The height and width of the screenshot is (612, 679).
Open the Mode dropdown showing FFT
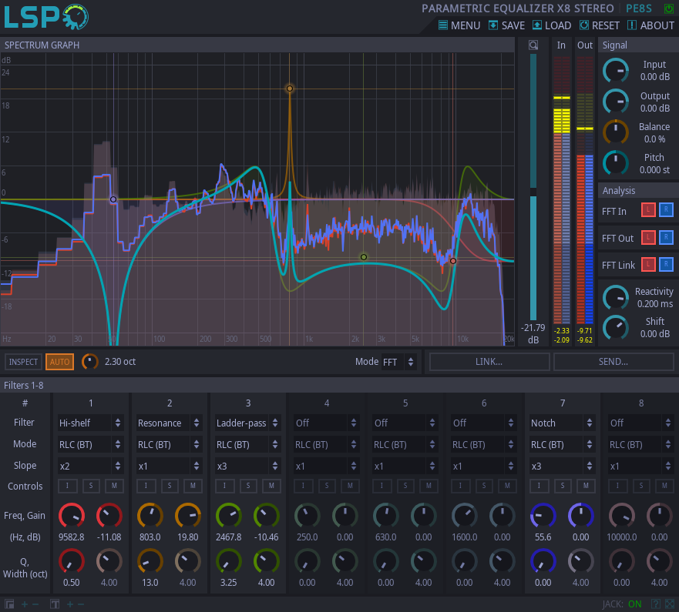coord(398,362)
